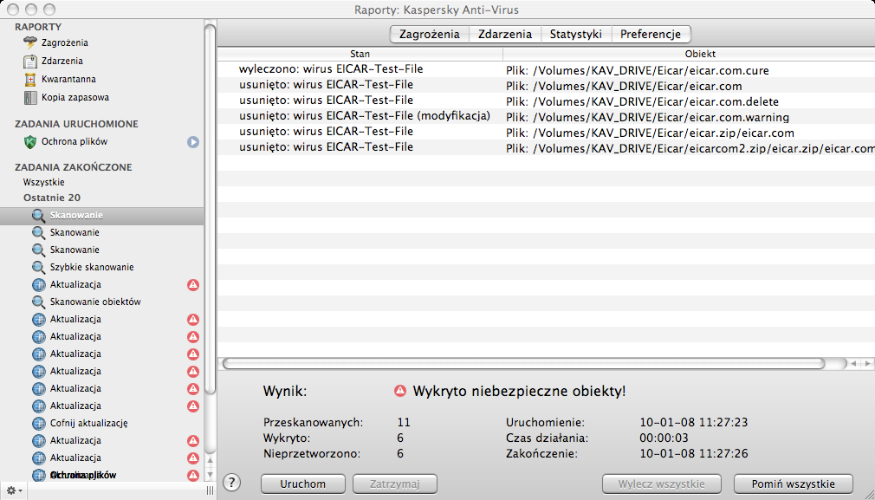Select the Ochrona plików shield icon
The image size is (875, 500).
pos(30,142)
